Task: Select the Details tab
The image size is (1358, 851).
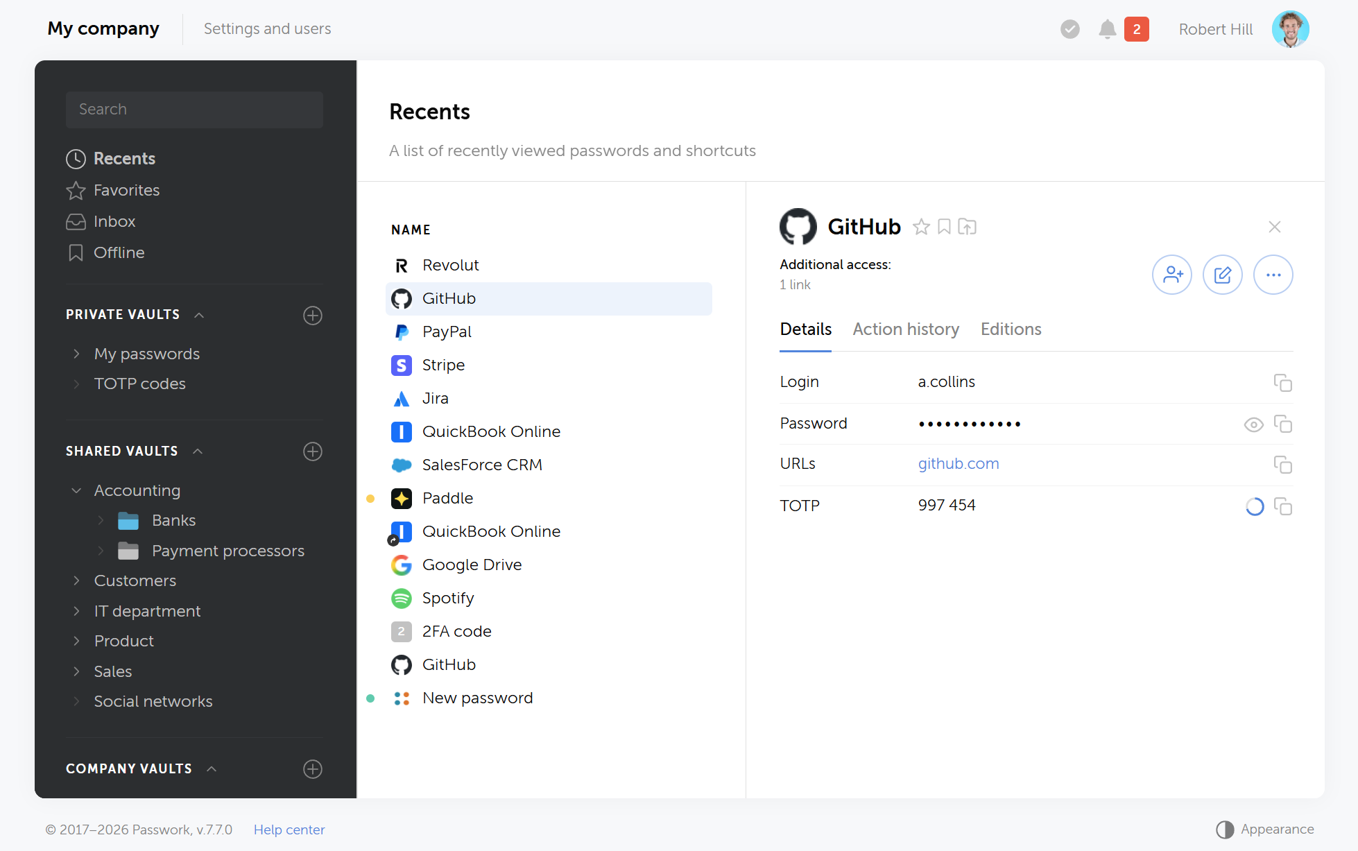Action: point(805,329)
